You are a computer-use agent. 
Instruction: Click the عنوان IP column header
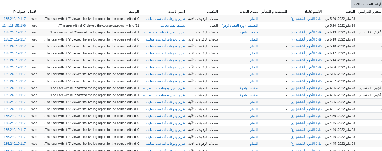tap(19, 12)
